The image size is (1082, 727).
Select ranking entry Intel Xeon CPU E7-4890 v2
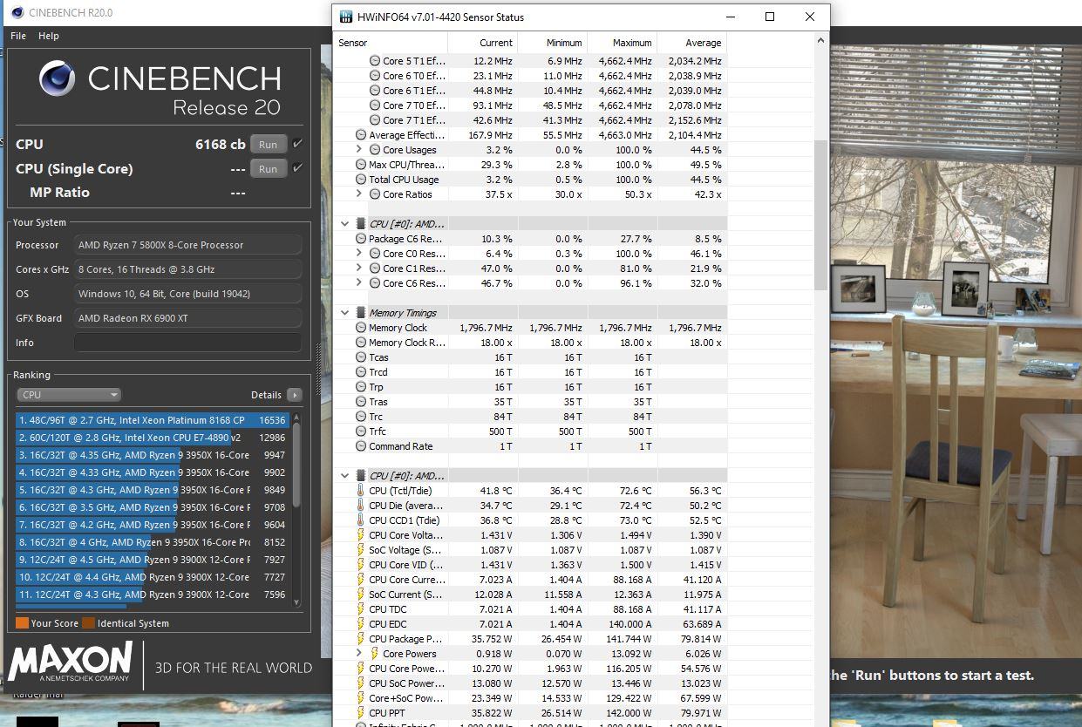tap(153, 438)
